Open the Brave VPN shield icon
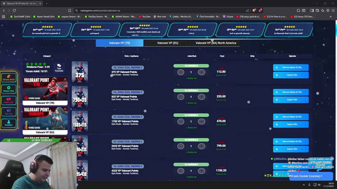337x189 pixels. tap(328, 10)
